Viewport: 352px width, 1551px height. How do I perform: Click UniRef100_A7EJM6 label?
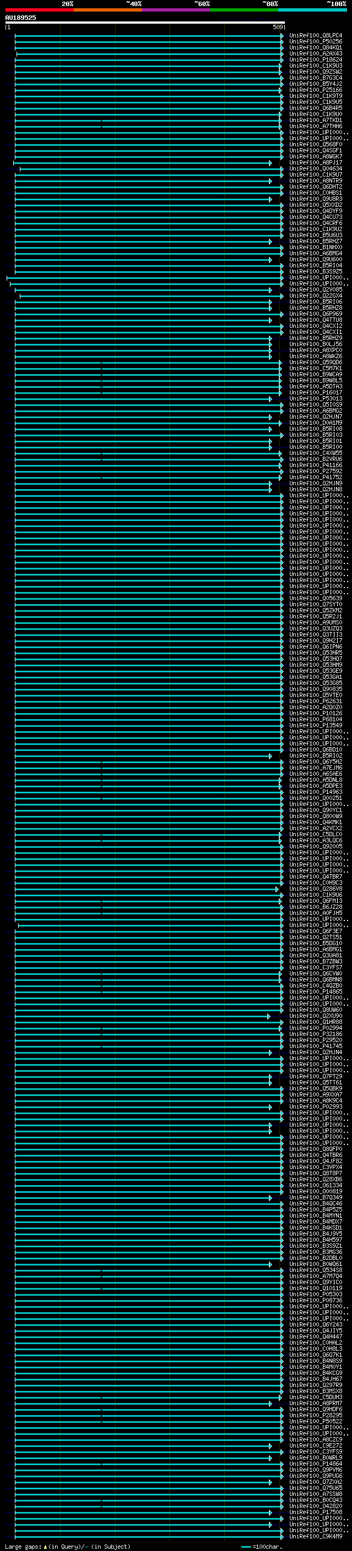coord(315,768)
